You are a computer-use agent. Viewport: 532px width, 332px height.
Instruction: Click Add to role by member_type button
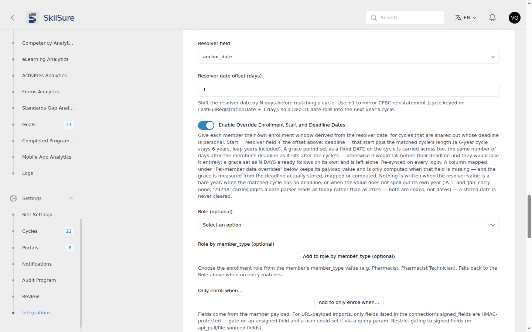click(x=349, y=256)
